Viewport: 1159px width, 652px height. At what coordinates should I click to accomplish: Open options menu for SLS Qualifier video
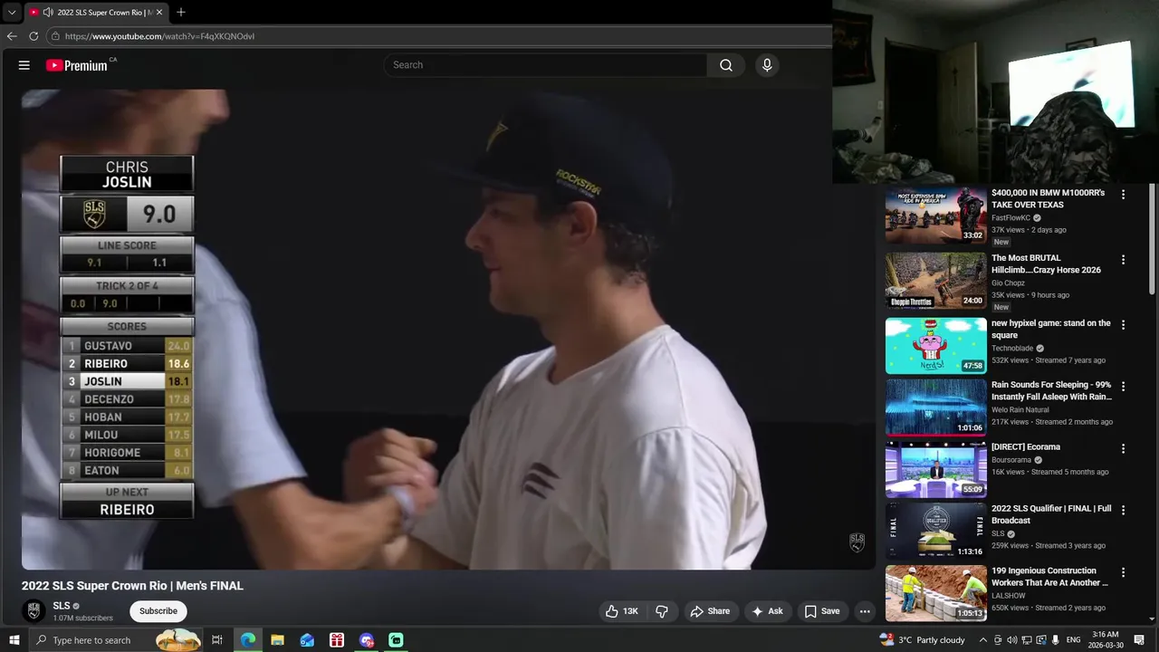1123,510
